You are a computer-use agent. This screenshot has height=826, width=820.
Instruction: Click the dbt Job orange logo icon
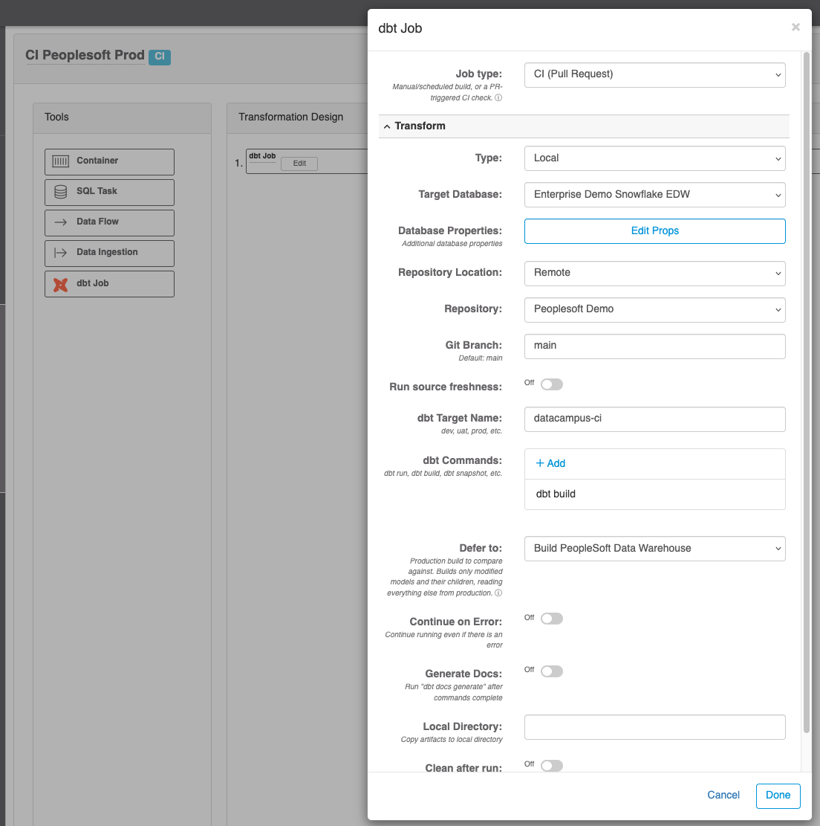[x=60, y=285]
